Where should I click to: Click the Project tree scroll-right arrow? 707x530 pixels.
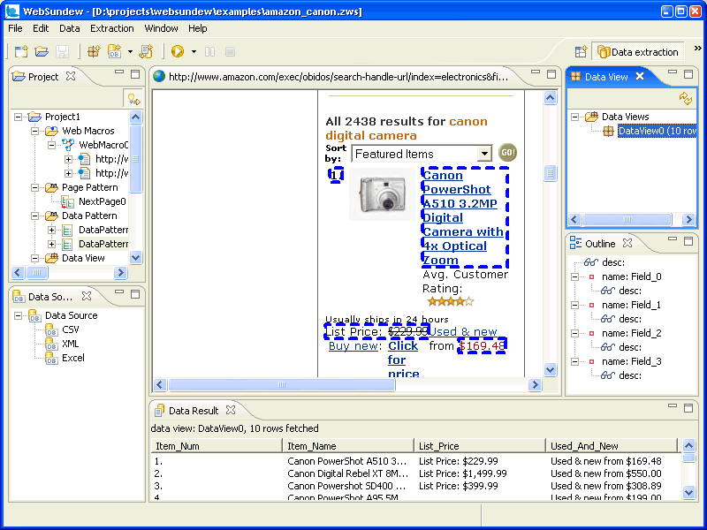(120, 273)
